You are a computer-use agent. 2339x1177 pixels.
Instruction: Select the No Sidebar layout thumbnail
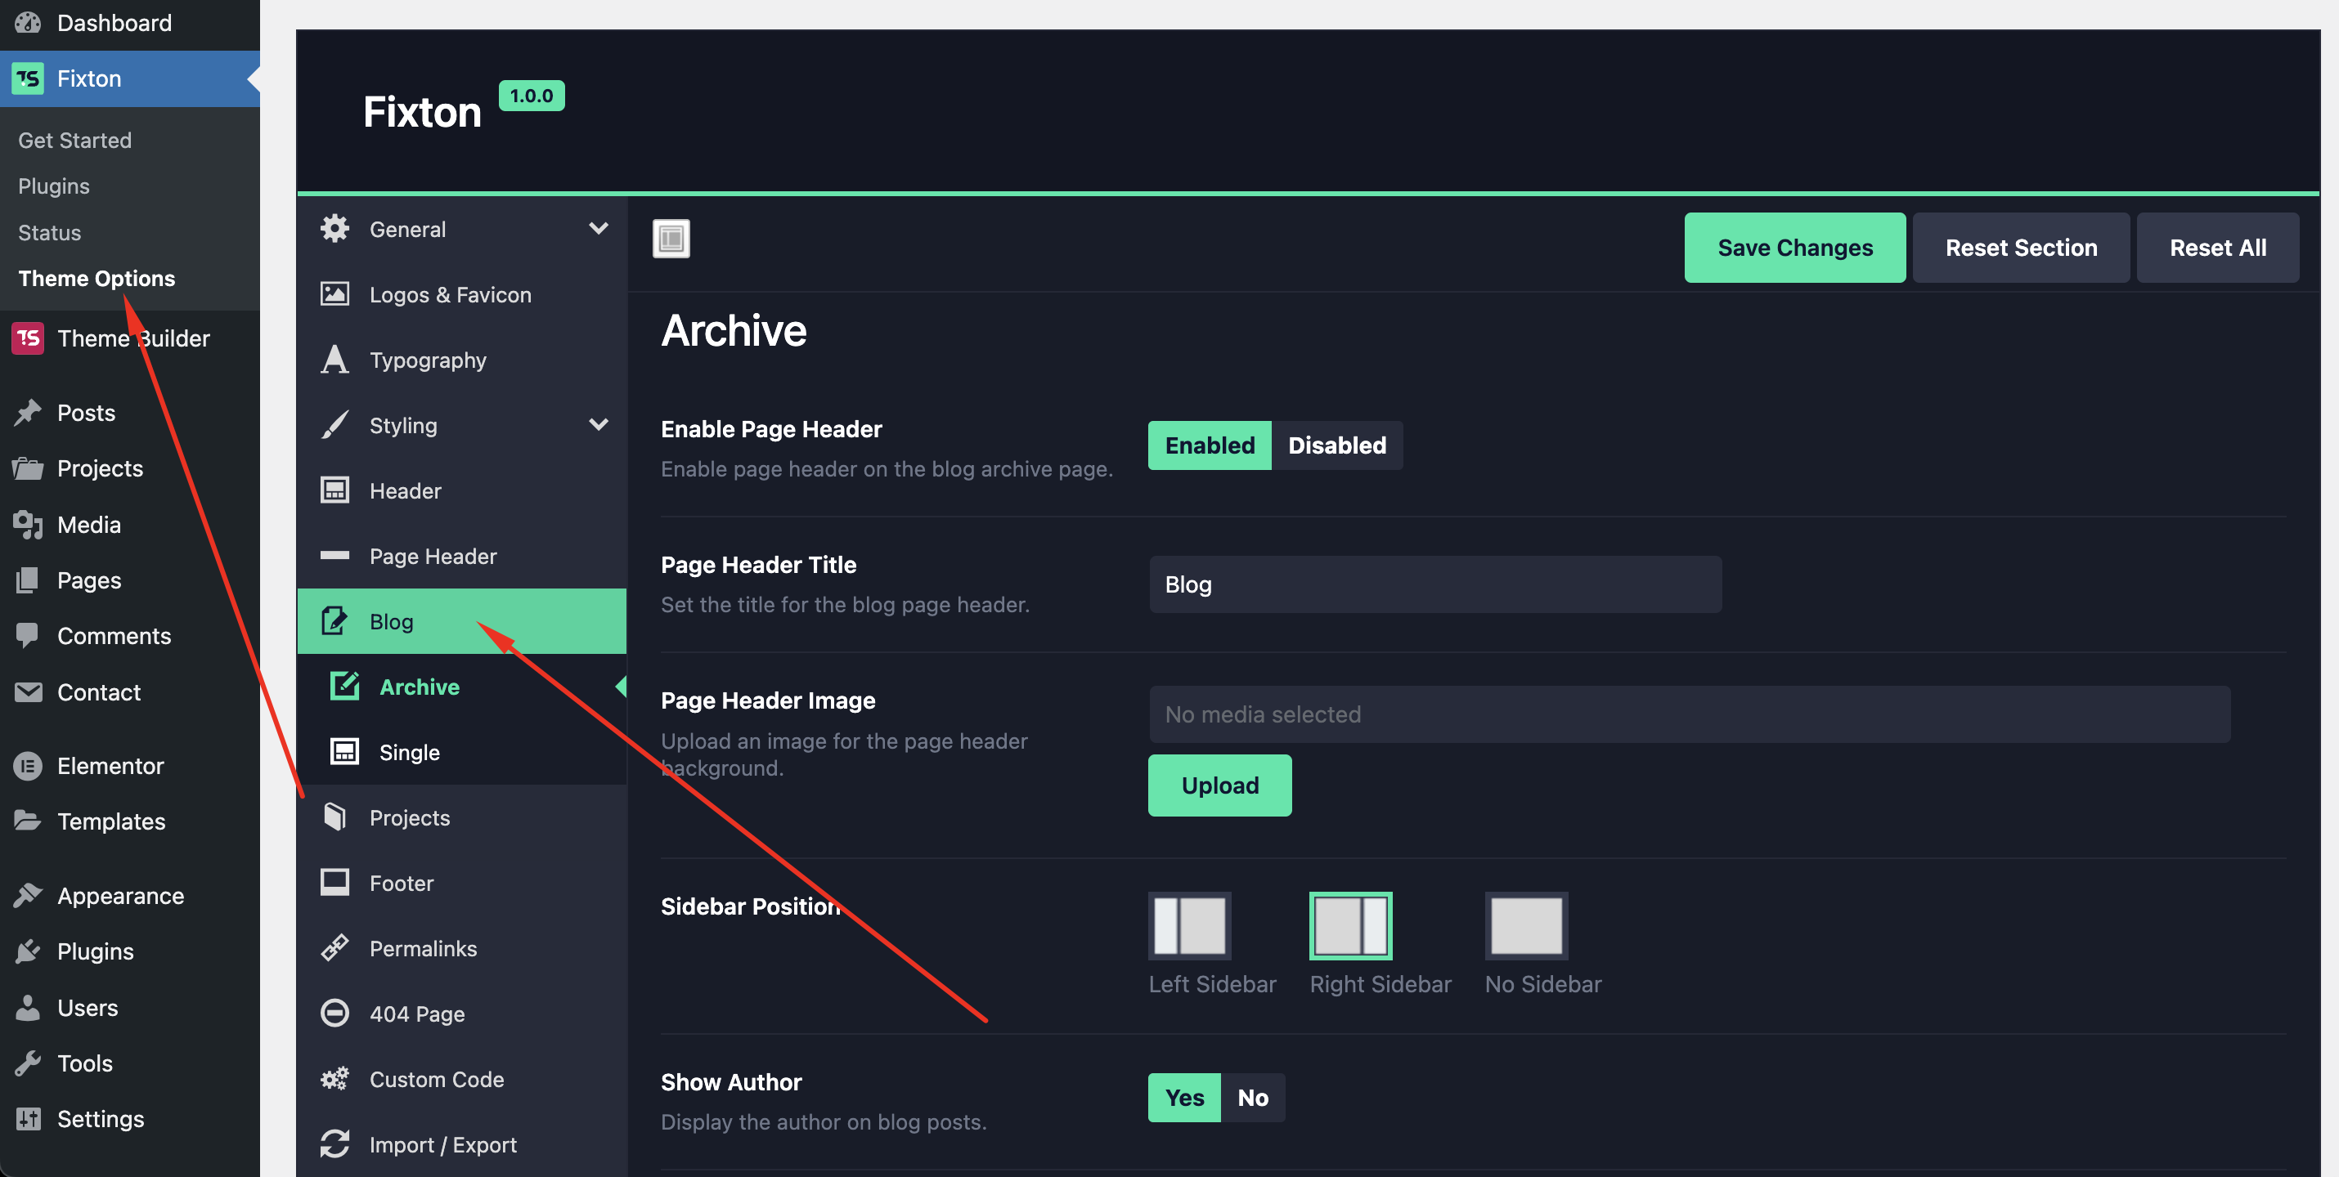coord(1526,924)
